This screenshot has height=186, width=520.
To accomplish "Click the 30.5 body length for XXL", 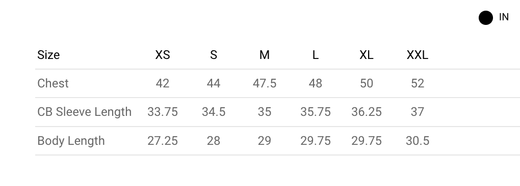I will (x=418, y=141).
